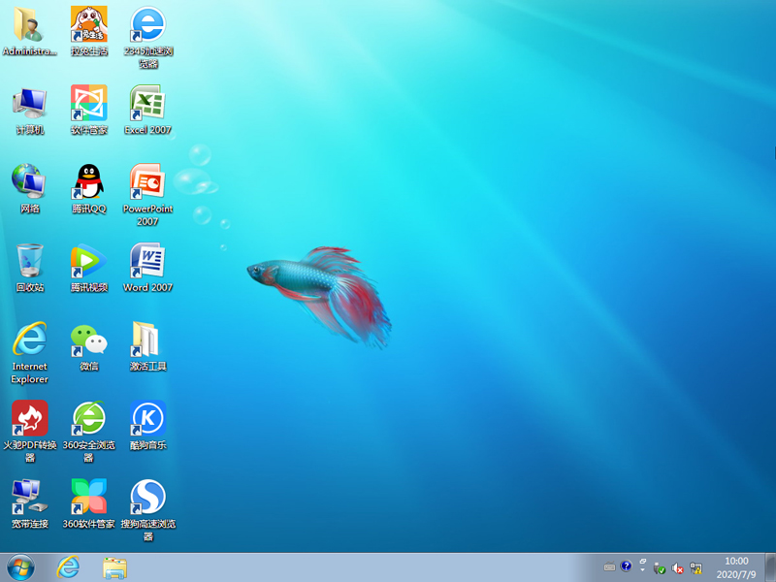Image resolution: width=776 pixels, height=582 pixels.
Task: Open the Excel 2007 desktop shortcut
Action: [147, 103]
